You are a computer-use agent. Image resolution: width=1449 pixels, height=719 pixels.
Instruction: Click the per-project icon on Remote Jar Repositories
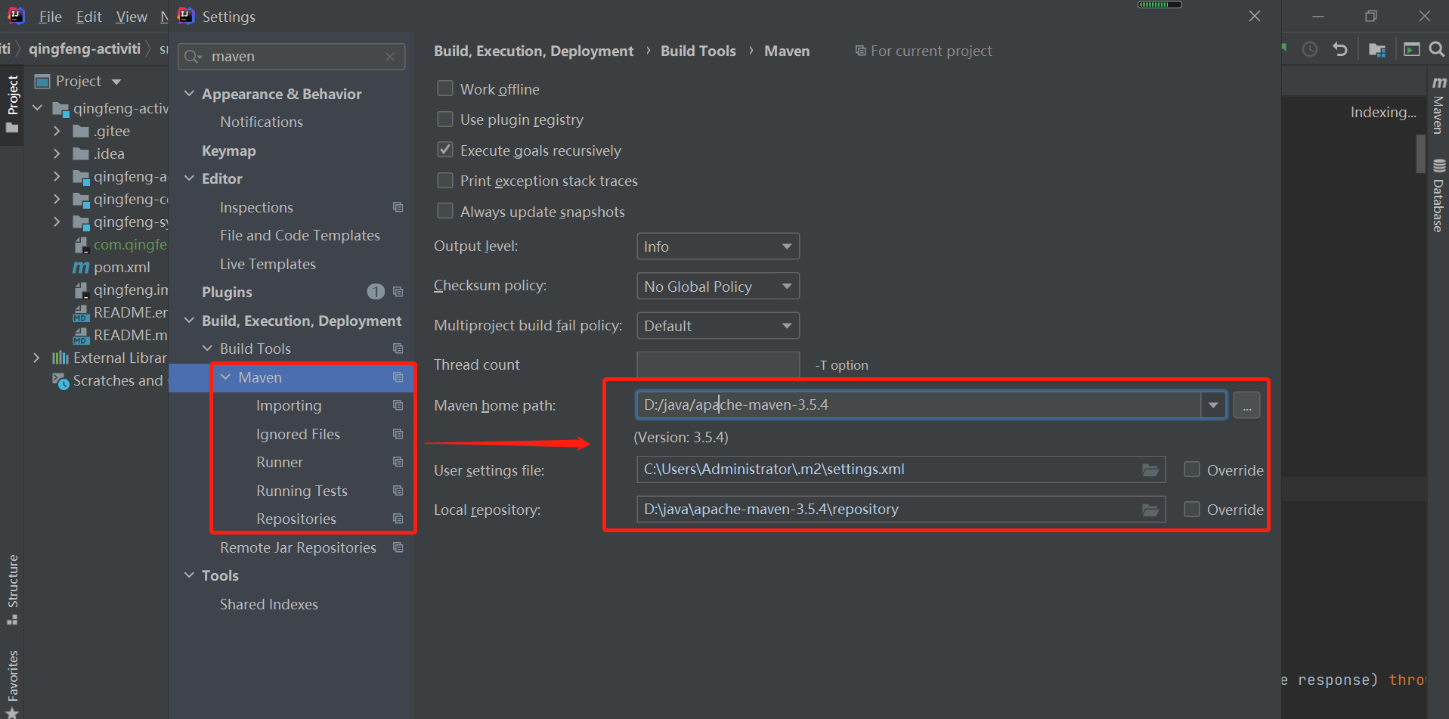coord(398,547)
